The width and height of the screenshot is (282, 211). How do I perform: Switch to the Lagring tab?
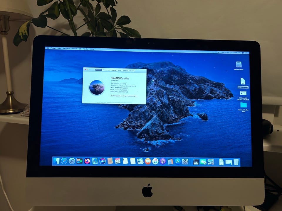click(114, 70)
